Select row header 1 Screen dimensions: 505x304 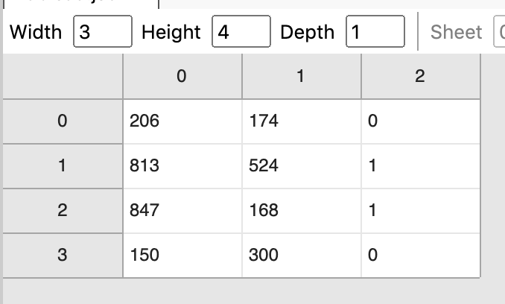click(63, 166)
